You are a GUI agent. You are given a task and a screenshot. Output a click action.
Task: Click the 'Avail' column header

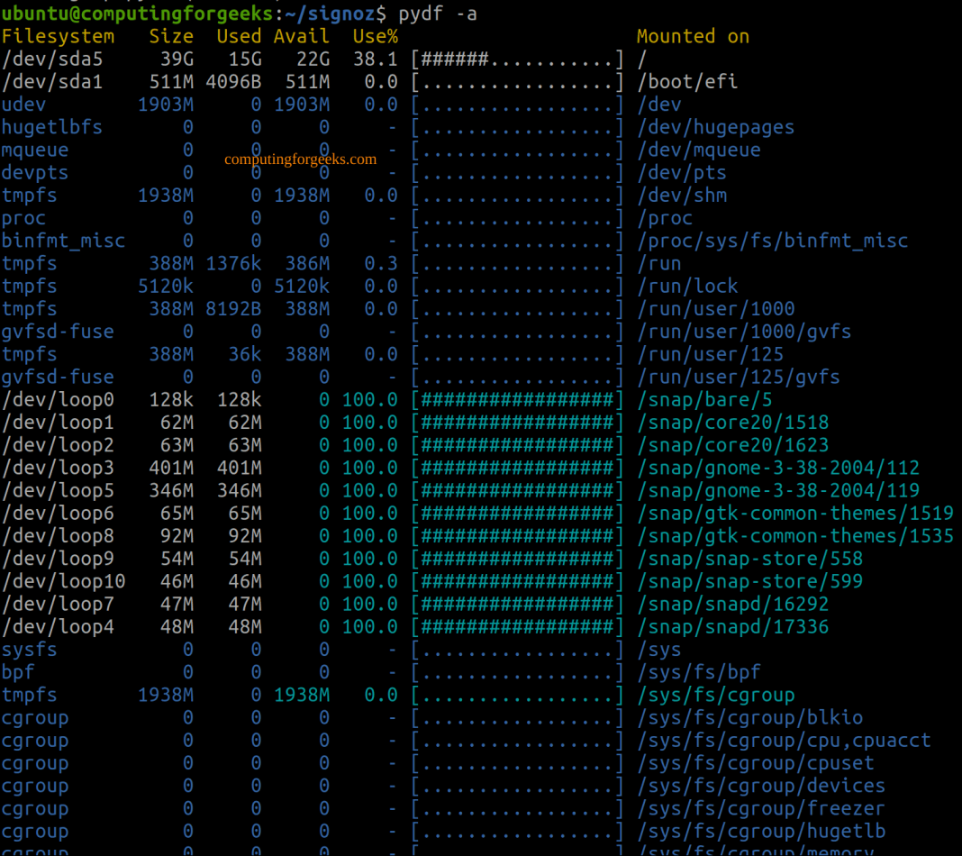(301, 36)
